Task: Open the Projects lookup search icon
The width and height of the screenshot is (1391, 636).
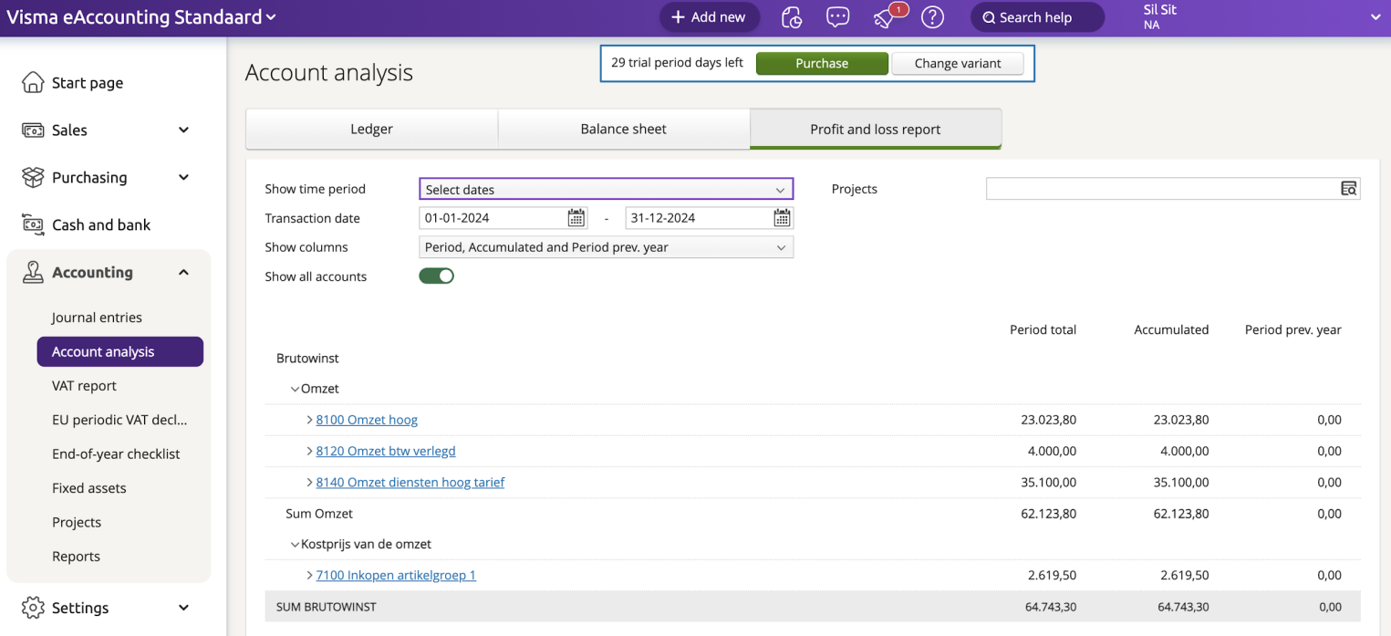Action: tap(1349, 188)
